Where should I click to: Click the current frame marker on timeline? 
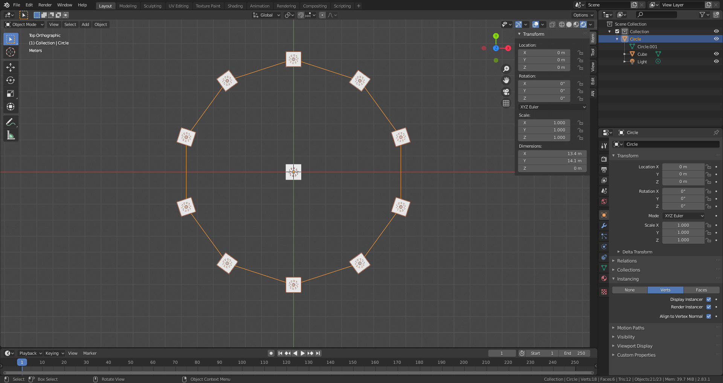(x=22, y=362)
